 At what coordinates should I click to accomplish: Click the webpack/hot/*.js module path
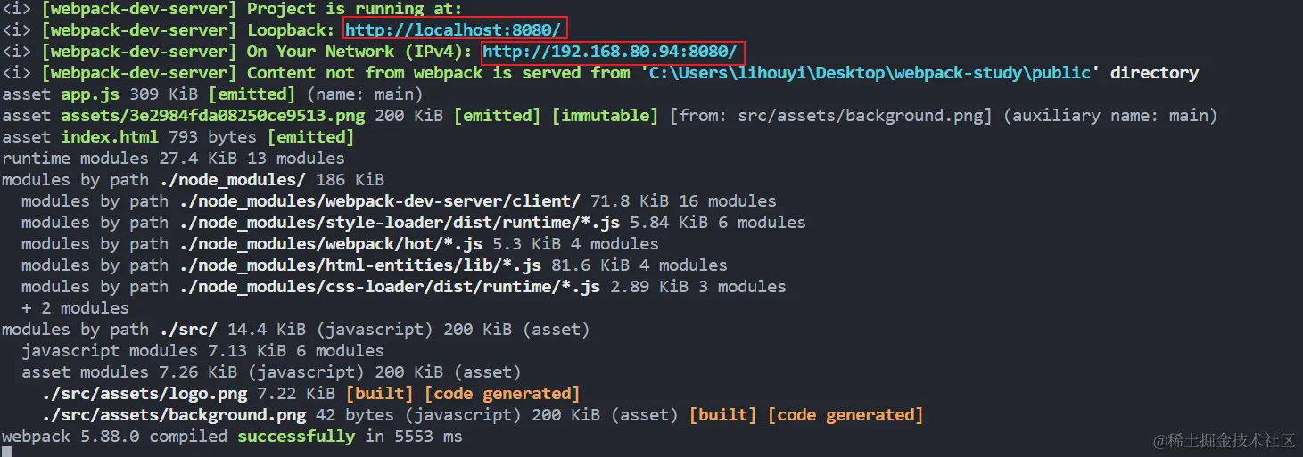pyautogui.click(x=328, y=244)
